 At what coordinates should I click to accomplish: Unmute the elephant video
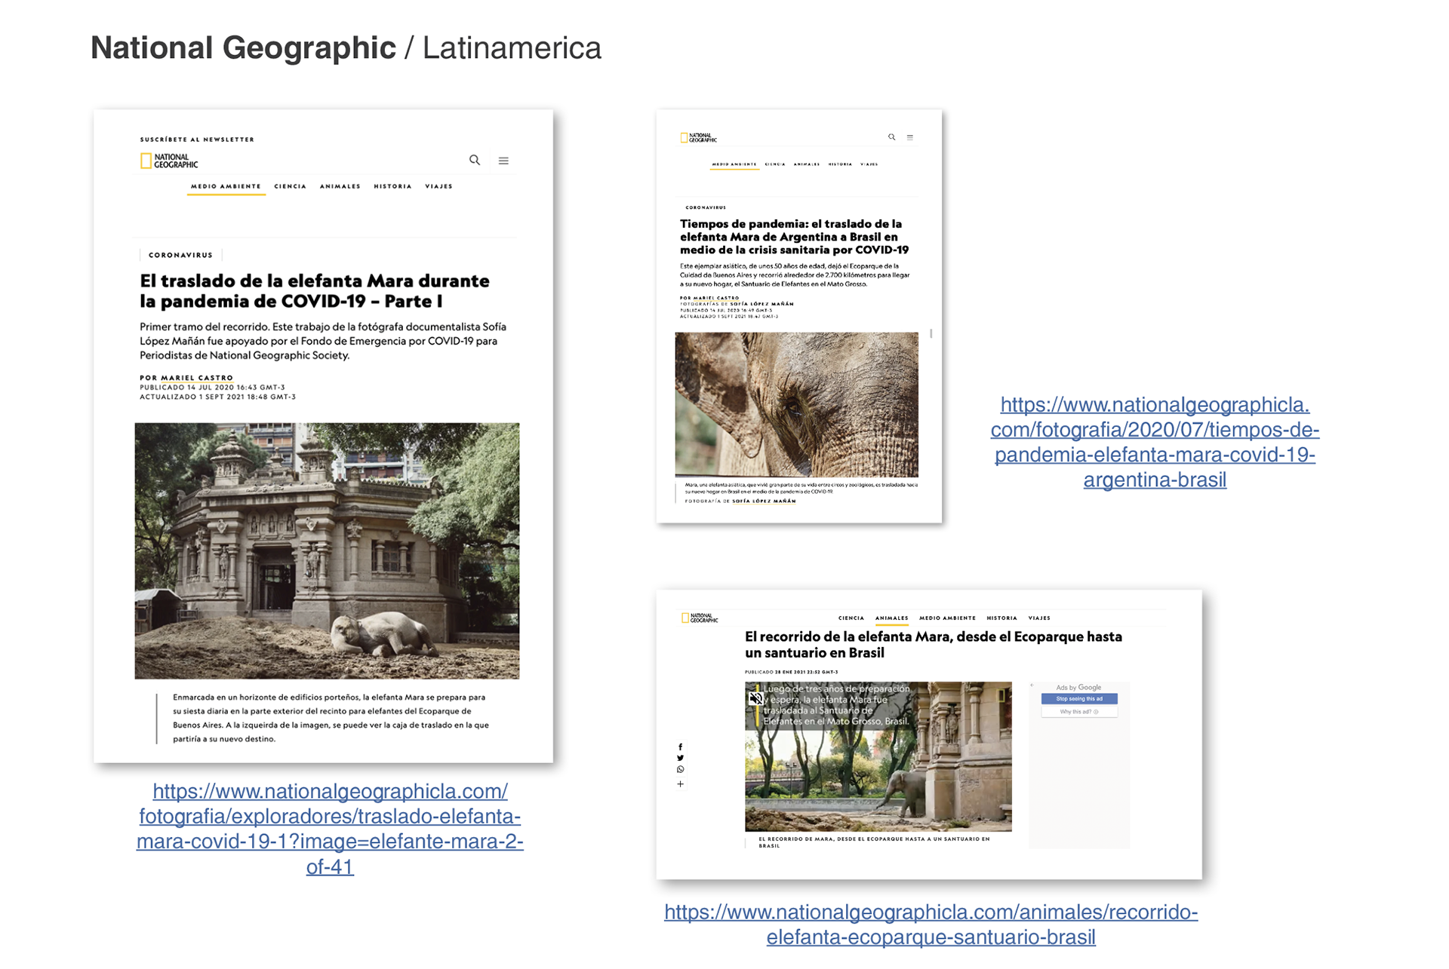click(755, 698)
